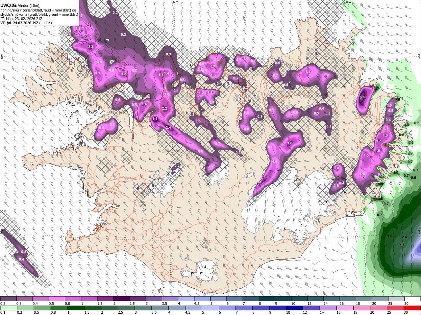Pick the snow-scale swatch starting at 3
Image resolution: width=421 pixels, height=315 pixels.
point(154,299)
